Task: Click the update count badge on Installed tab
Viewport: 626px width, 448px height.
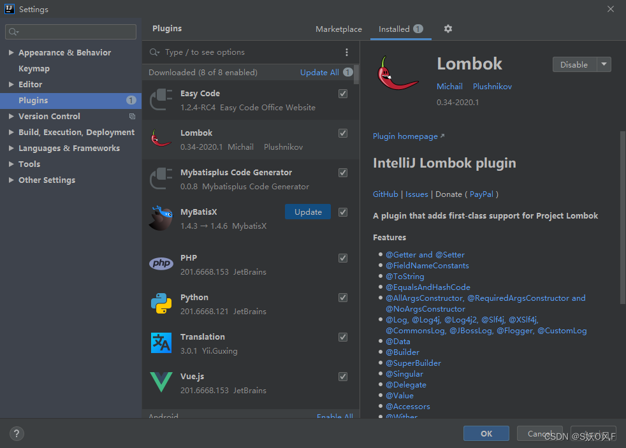Action: [x=418, y=29]
